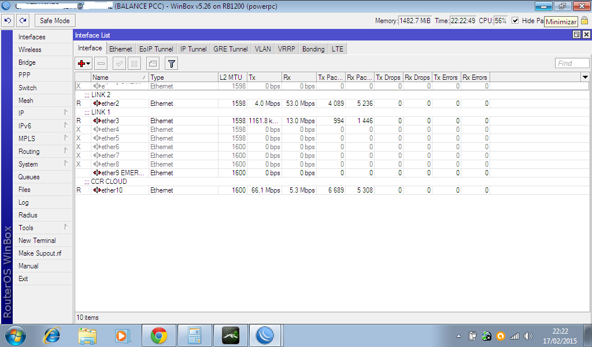592x347 pixels.
Task: Restore the Interface List panel window button
Action: click(576, 35)
